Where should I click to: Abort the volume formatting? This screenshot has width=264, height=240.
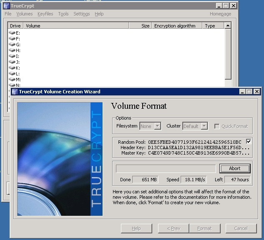point(235,168)
